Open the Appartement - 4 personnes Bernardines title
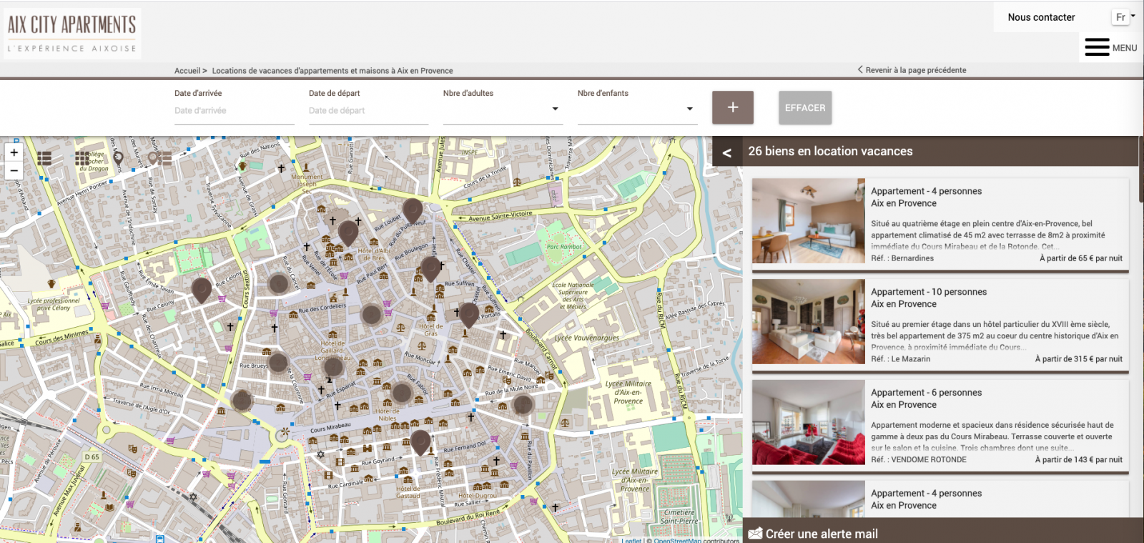 point(926,191)
